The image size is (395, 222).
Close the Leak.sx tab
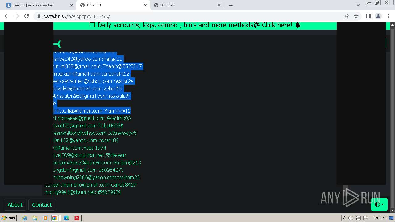pyautogui.click(x=72, y=5)
